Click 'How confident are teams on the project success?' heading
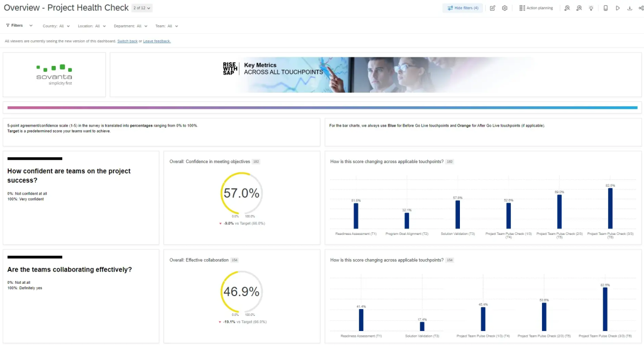Viewport: 644px width, 346px height. click(x=69, y=175)
